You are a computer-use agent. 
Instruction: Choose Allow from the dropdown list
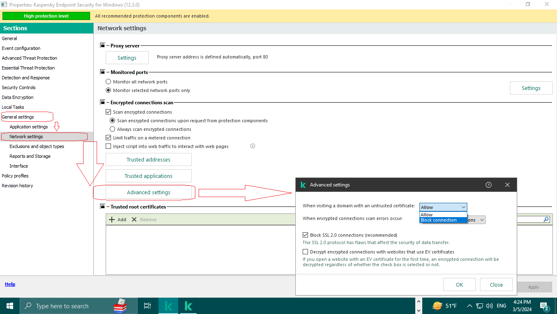pyautogui.click(x=443, y=215)
